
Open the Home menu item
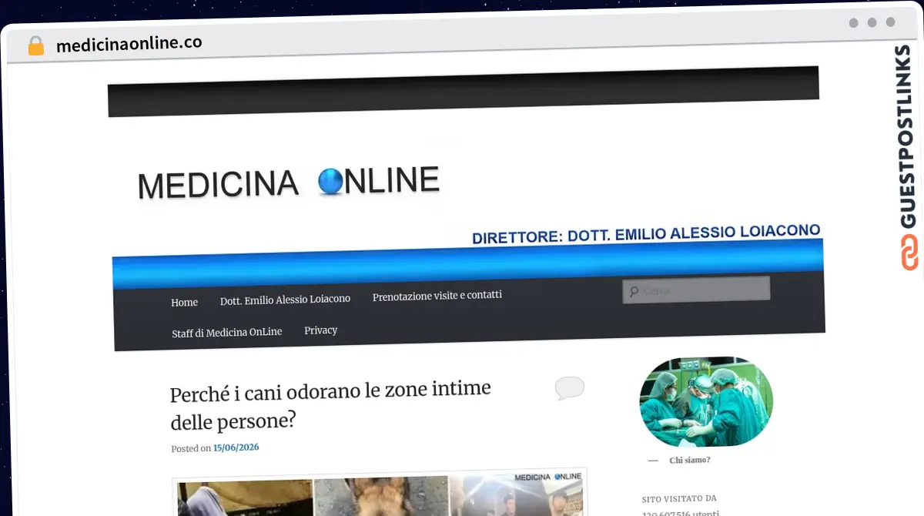coord(185,303)
